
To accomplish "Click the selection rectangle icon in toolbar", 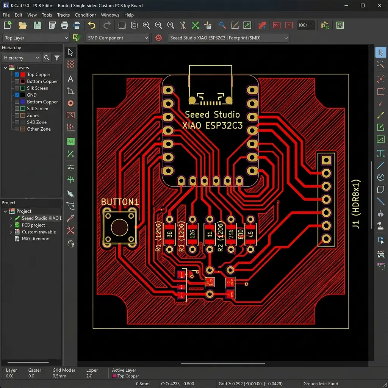I will click(122, 25).
